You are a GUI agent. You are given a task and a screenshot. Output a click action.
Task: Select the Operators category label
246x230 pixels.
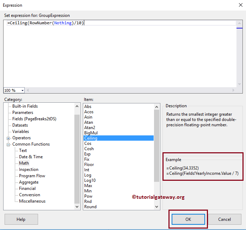(x=21, y=138)
